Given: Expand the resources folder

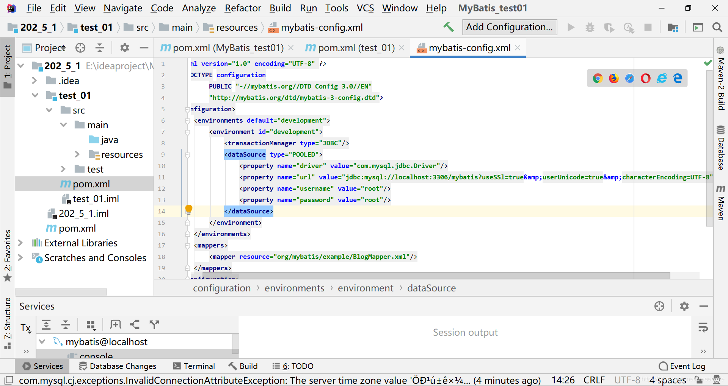Looking at the screenshot, I should (x=77, y=154).
